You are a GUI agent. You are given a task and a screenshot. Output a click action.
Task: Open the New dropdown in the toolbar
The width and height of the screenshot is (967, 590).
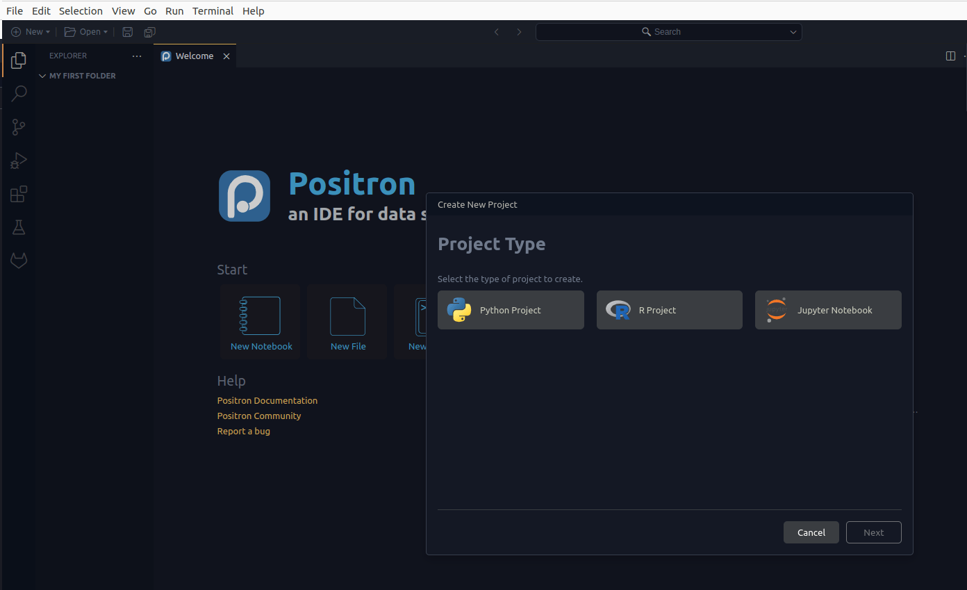pos(31,31)
